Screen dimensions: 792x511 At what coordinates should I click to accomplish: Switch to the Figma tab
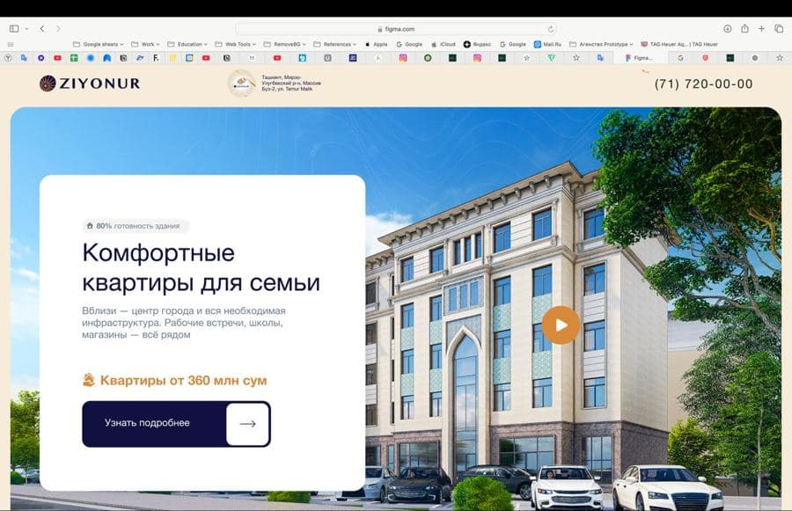[639, 58]
